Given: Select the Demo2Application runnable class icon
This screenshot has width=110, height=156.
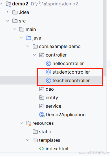Looking at the screenshot, I should tap(42, 115).
